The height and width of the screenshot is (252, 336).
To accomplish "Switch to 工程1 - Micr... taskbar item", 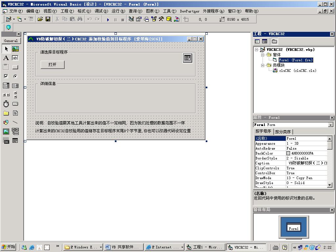I will click(x=205, y=247).
